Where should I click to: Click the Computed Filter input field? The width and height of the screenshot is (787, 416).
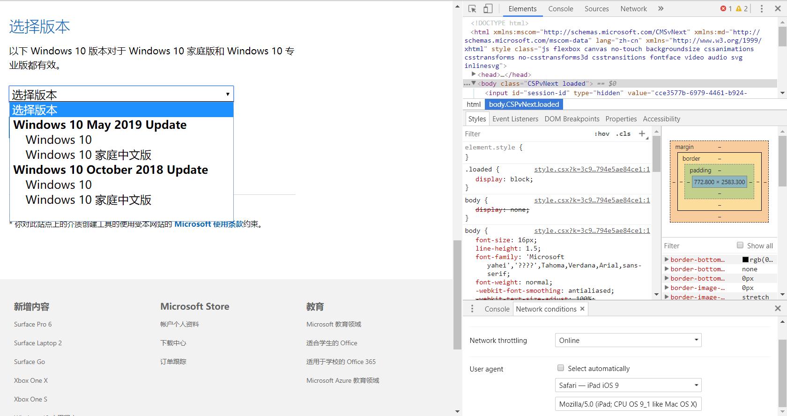(698, 245)
